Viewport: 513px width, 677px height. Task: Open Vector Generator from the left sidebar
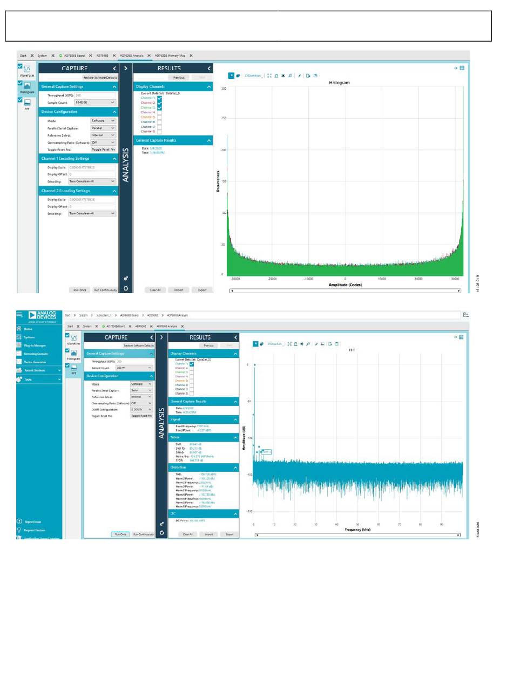[x=34, y=362]
